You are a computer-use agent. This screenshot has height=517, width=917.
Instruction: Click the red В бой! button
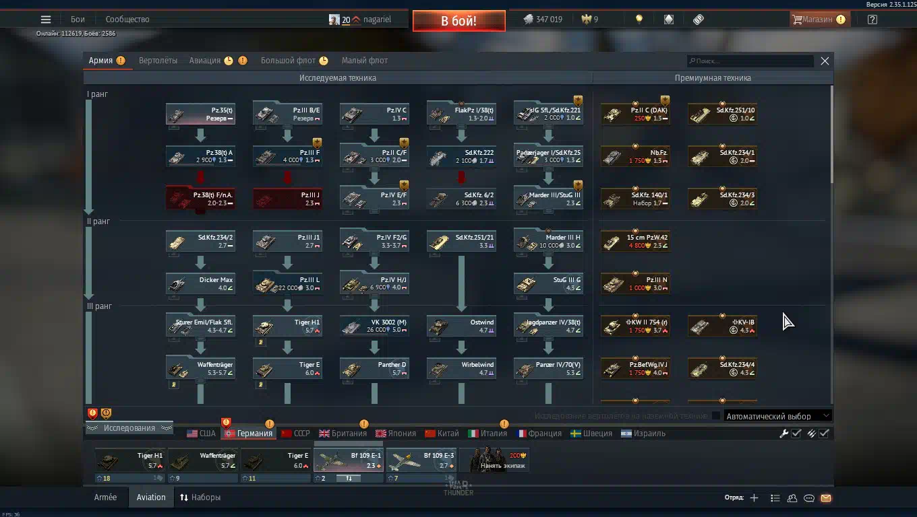pyautogui.click(x=459, y=21)
